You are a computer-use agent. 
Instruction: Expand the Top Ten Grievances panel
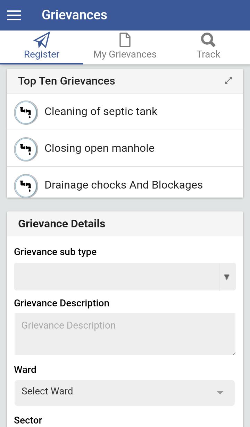pos(228,80)
